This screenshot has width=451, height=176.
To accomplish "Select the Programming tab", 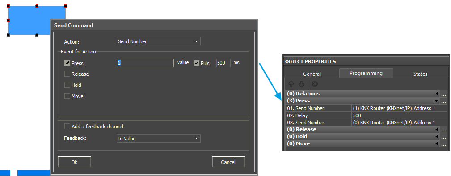I will coord(366,73).
